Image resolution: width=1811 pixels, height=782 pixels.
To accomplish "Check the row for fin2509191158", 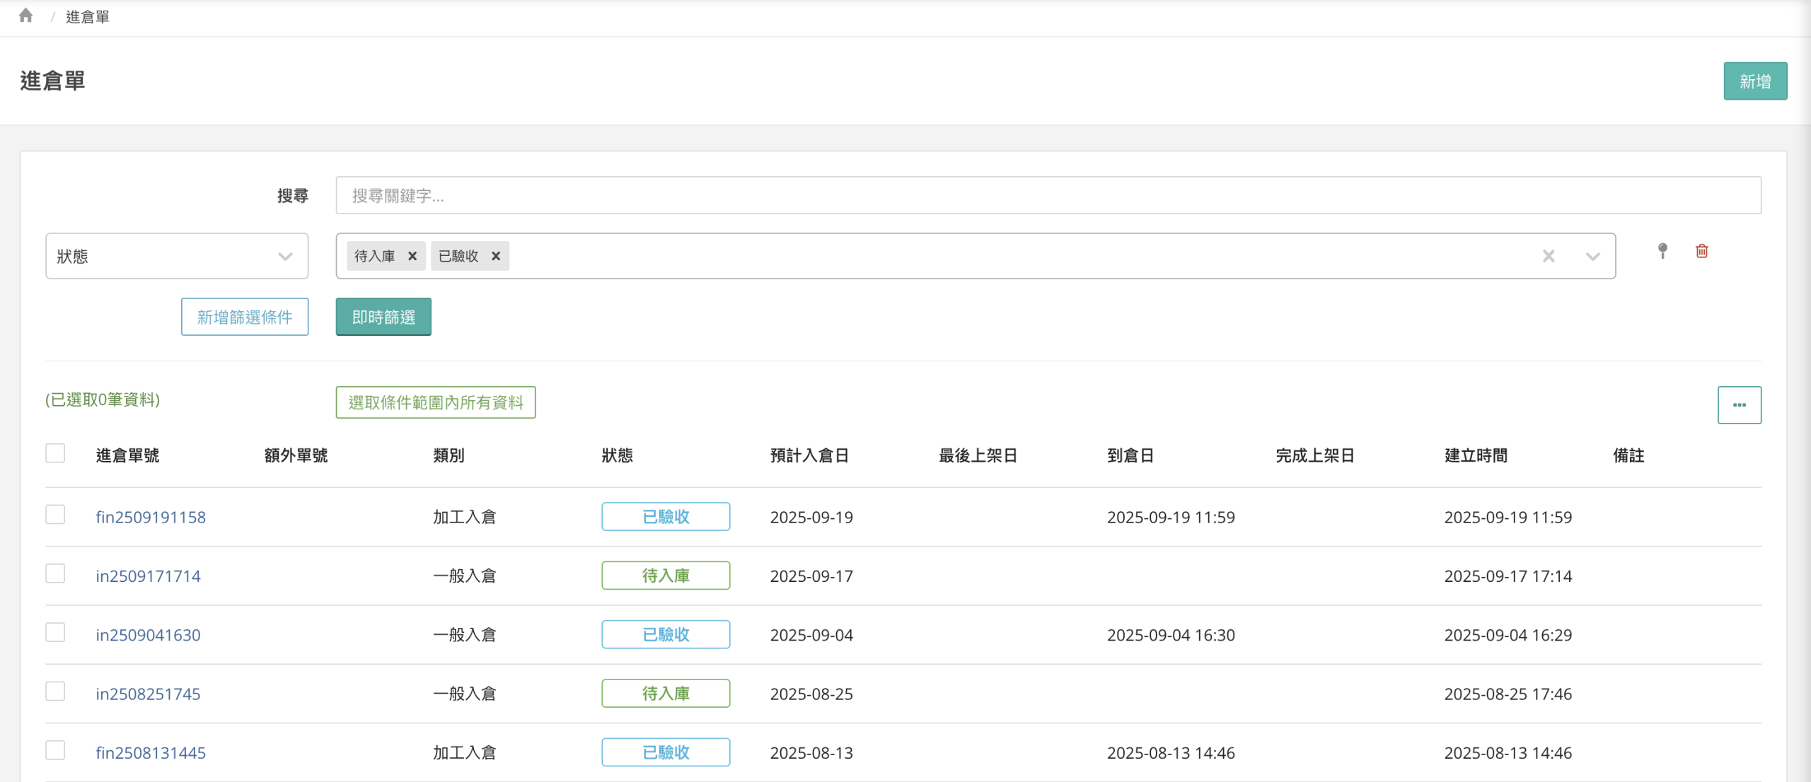I will [x=55, y=515].
